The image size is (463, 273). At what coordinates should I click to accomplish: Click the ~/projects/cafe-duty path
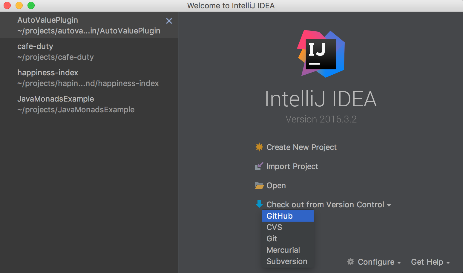click(56, 57)
